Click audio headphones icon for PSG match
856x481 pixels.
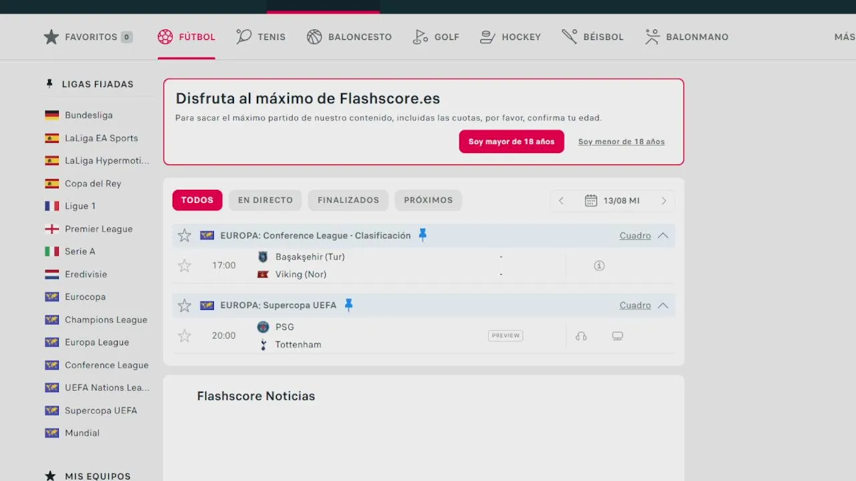(581, 335)
